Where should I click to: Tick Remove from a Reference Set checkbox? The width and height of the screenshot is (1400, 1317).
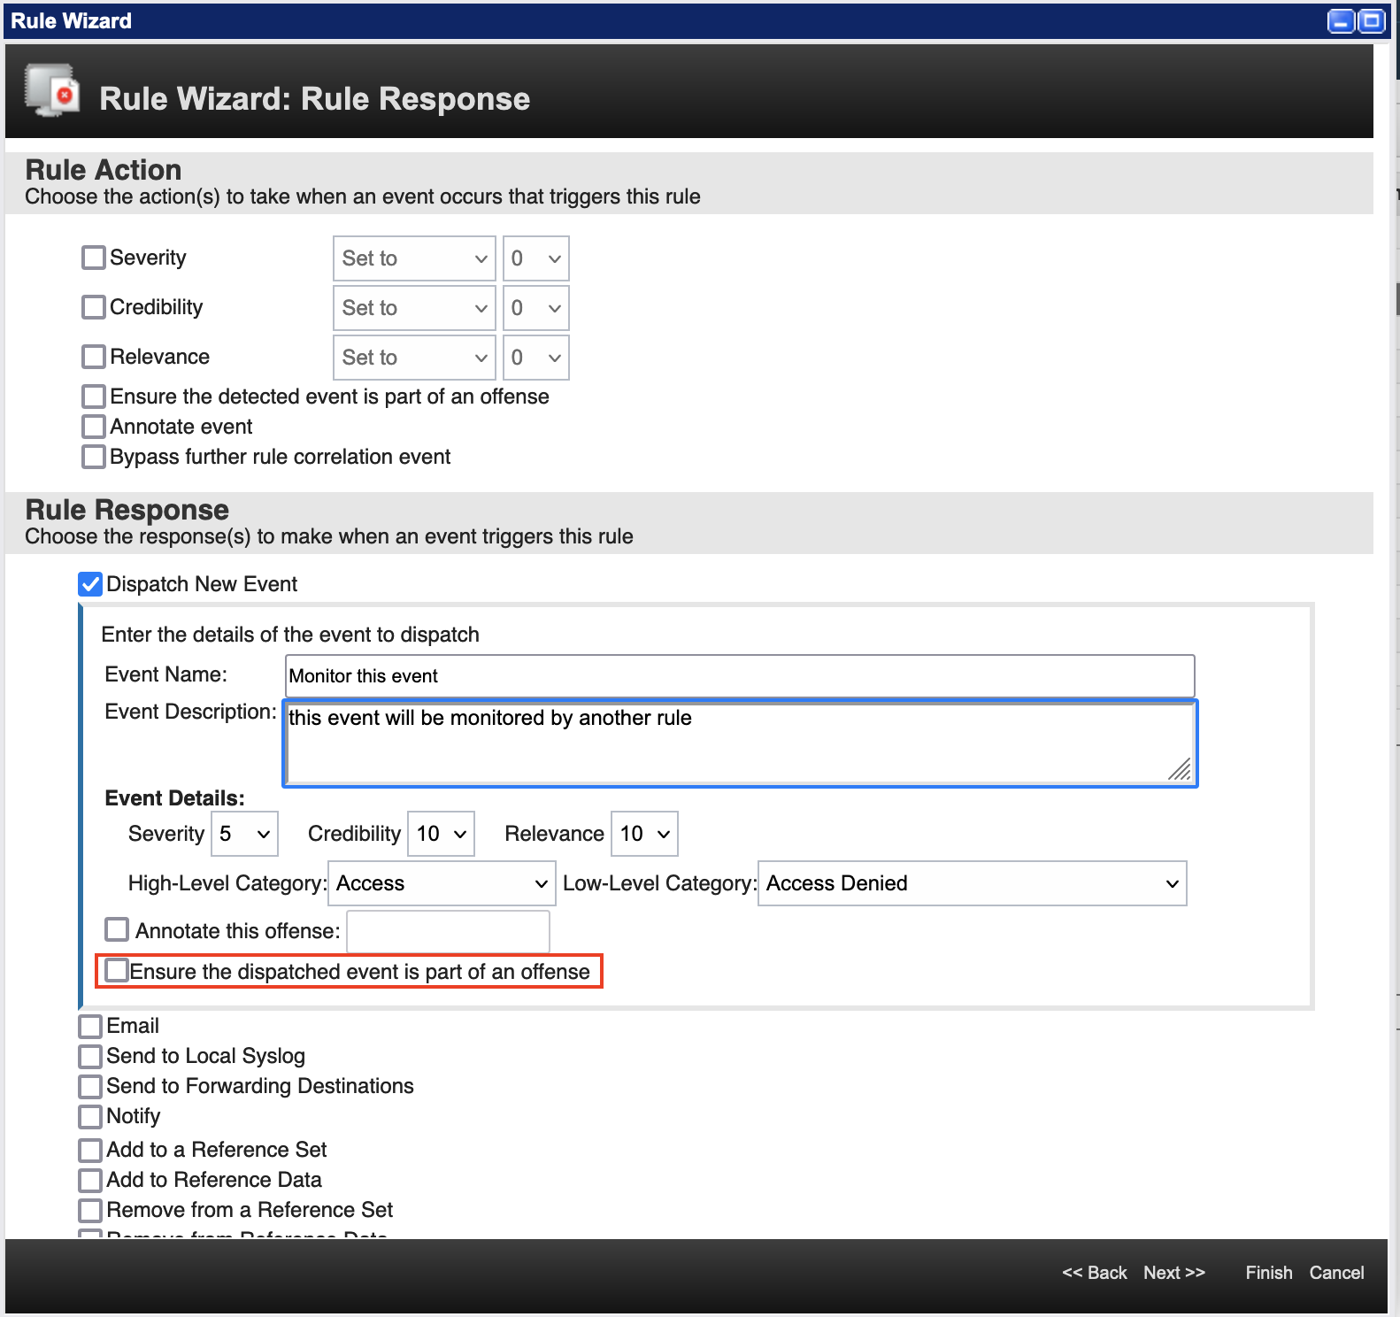click(x=90, y=1211)
